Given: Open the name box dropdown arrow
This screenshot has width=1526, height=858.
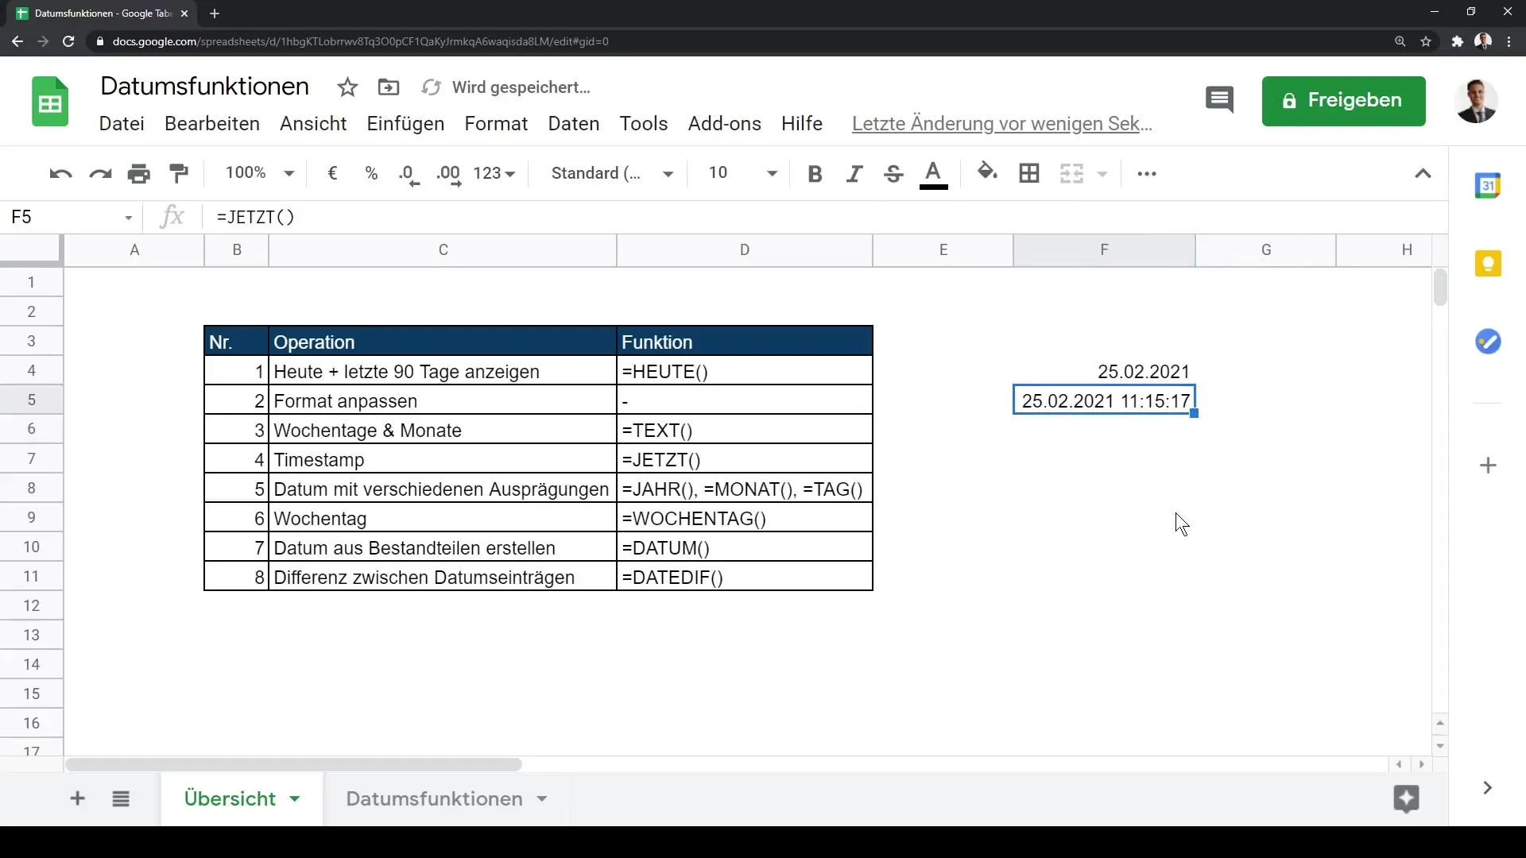Looking at the screenshot, I should pos(128,218).
